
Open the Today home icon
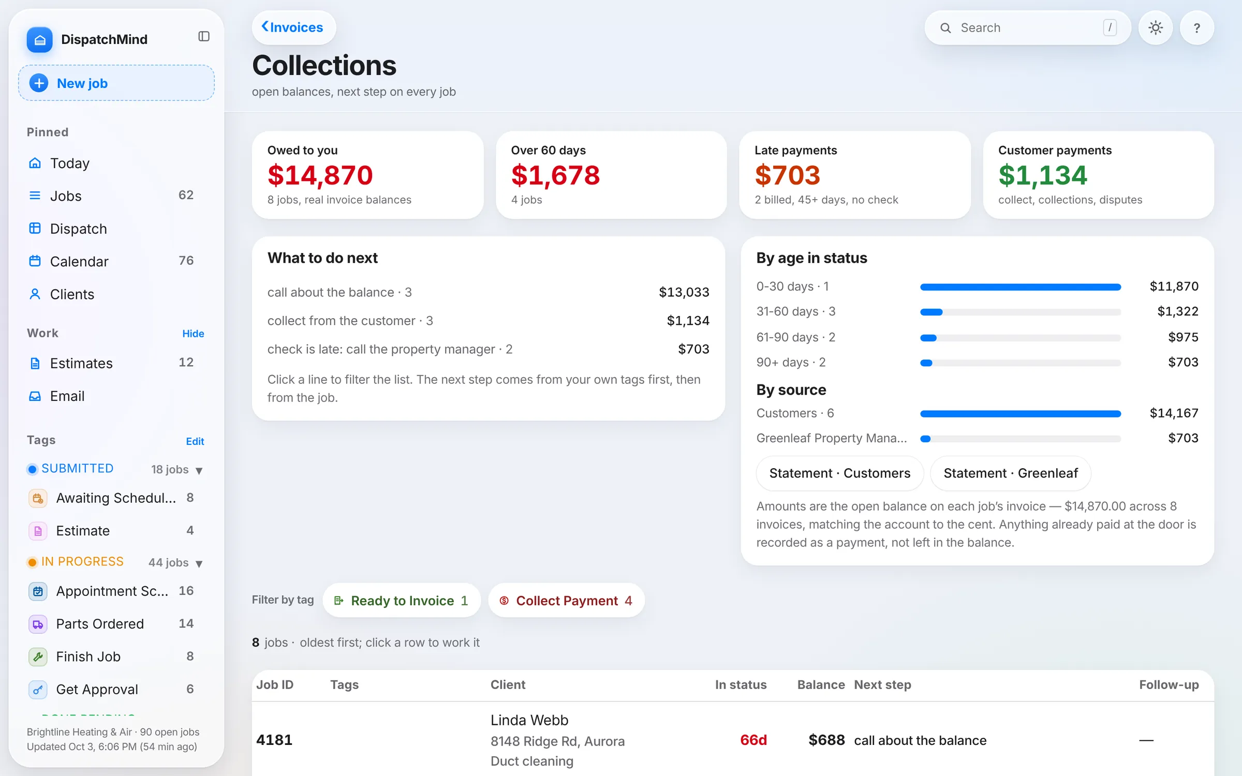click(35, 163)
